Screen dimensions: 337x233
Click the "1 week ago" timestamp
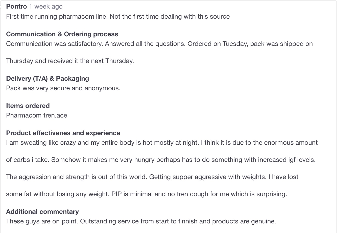coord(46,7)
